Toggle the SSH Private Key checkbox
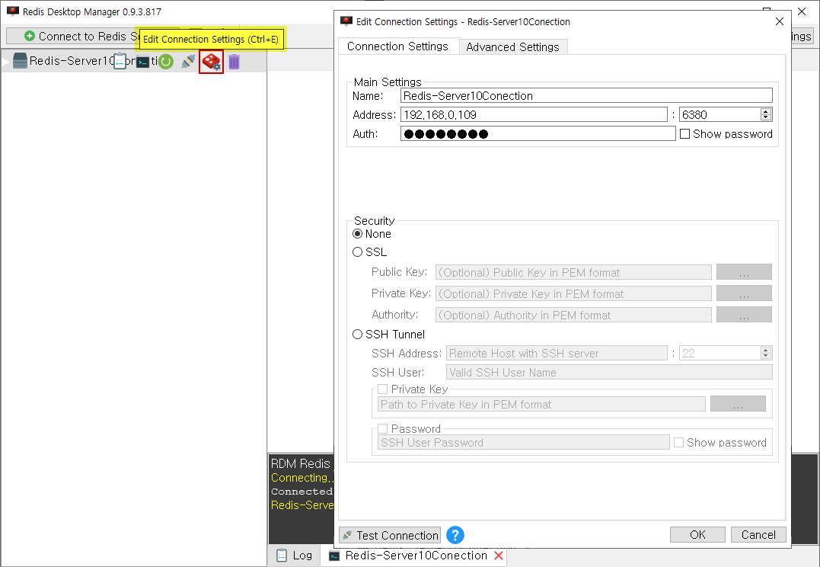 click(x=383, y=389)
